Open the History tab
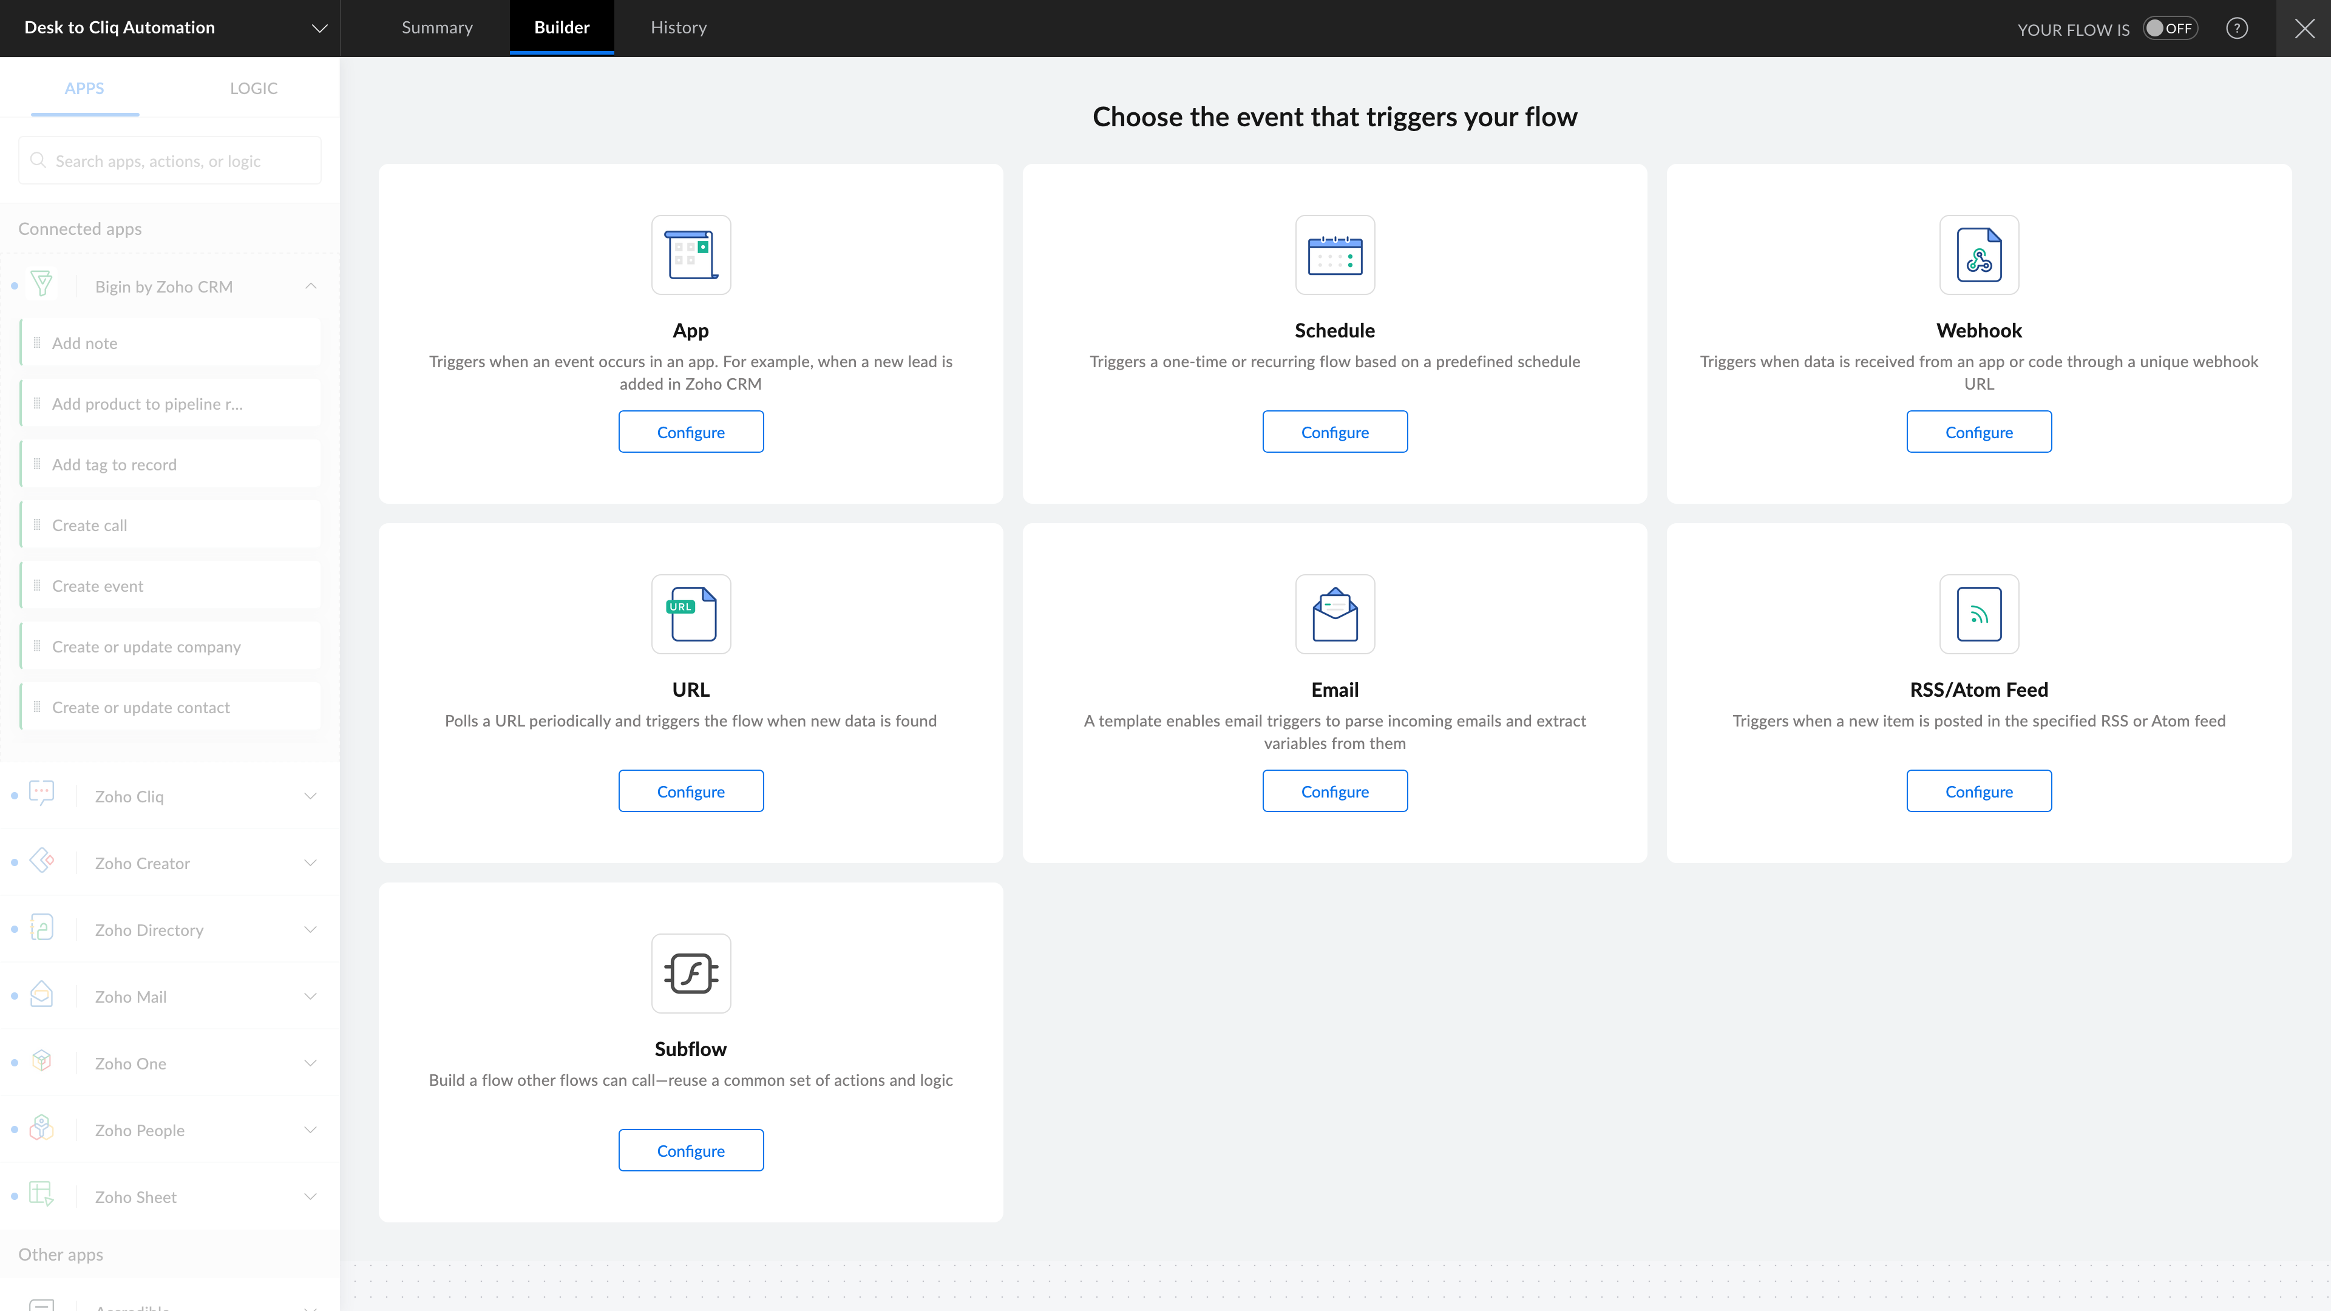The width and height of the screenshot is (2331, 1311). [678, 28]
